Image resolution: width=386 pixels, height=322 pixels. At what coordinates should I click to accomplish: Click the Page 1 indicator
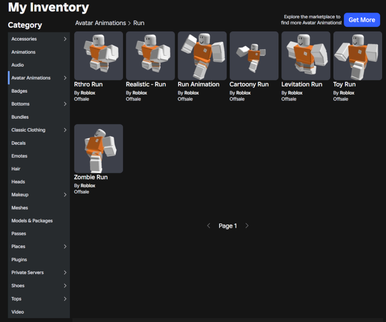click(x=228, y=226)
